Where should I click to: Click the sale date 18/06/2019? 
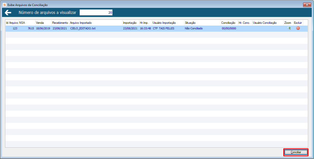[43, 28]
